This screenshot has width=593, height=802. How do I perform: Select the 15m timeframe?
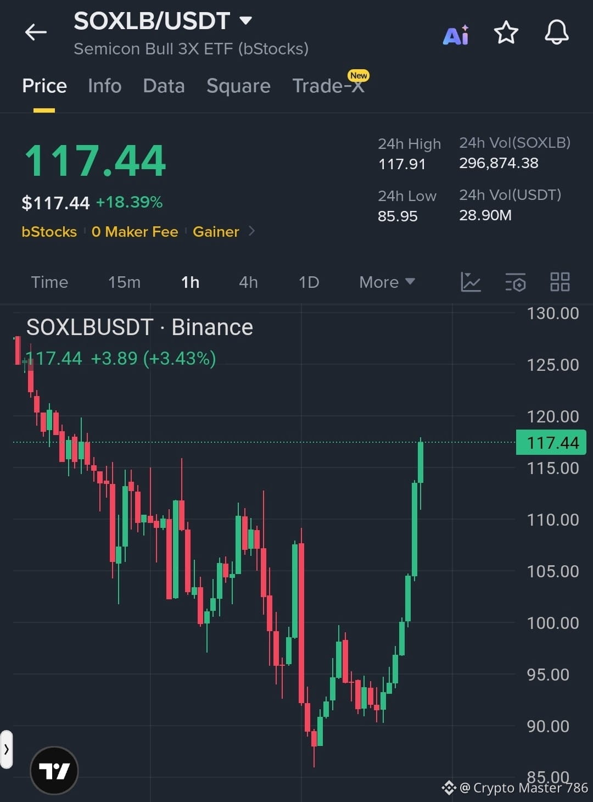point(124,282)
